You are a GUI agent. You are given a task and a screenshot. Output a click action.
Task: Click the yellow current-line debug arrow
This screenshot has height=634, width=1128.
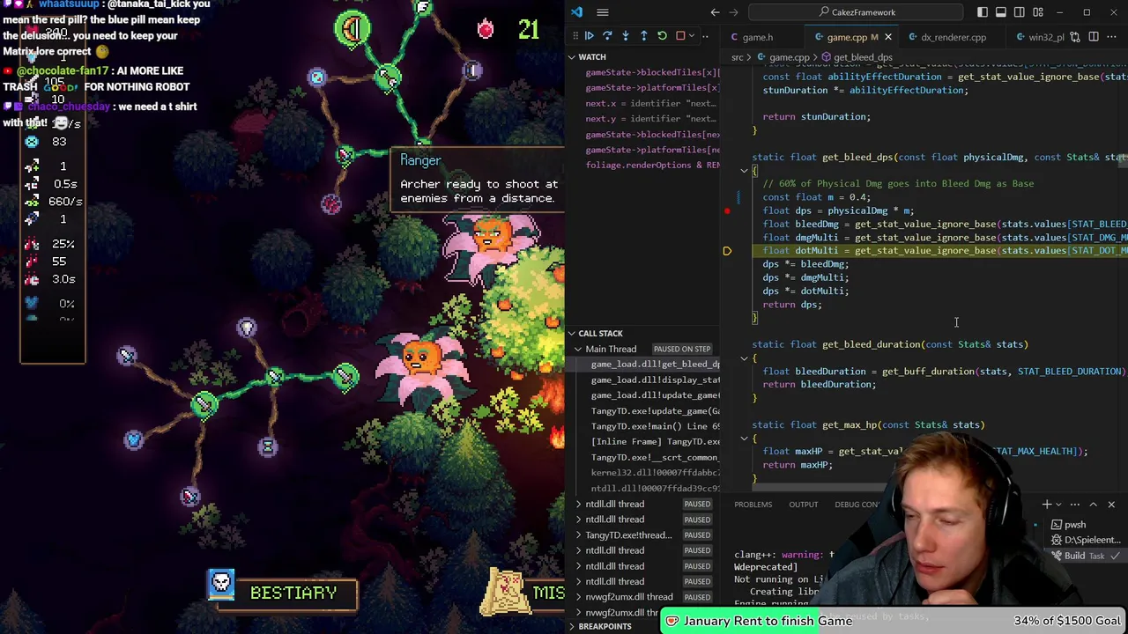(727, 251)
